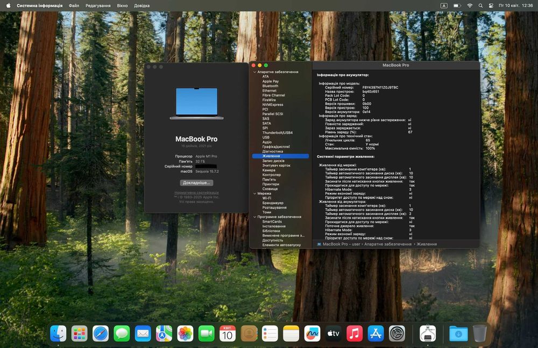Image resolution: width=538 pixels, height=348 pixels.
Task: Select Bluetooth in the hardware list
Action: [x=270, y=86]
